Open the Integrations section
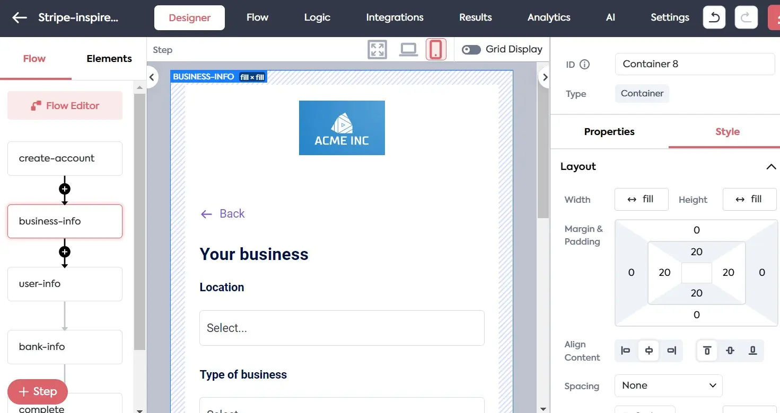This screenshot has height=413, width=780. tap(395, 17)
